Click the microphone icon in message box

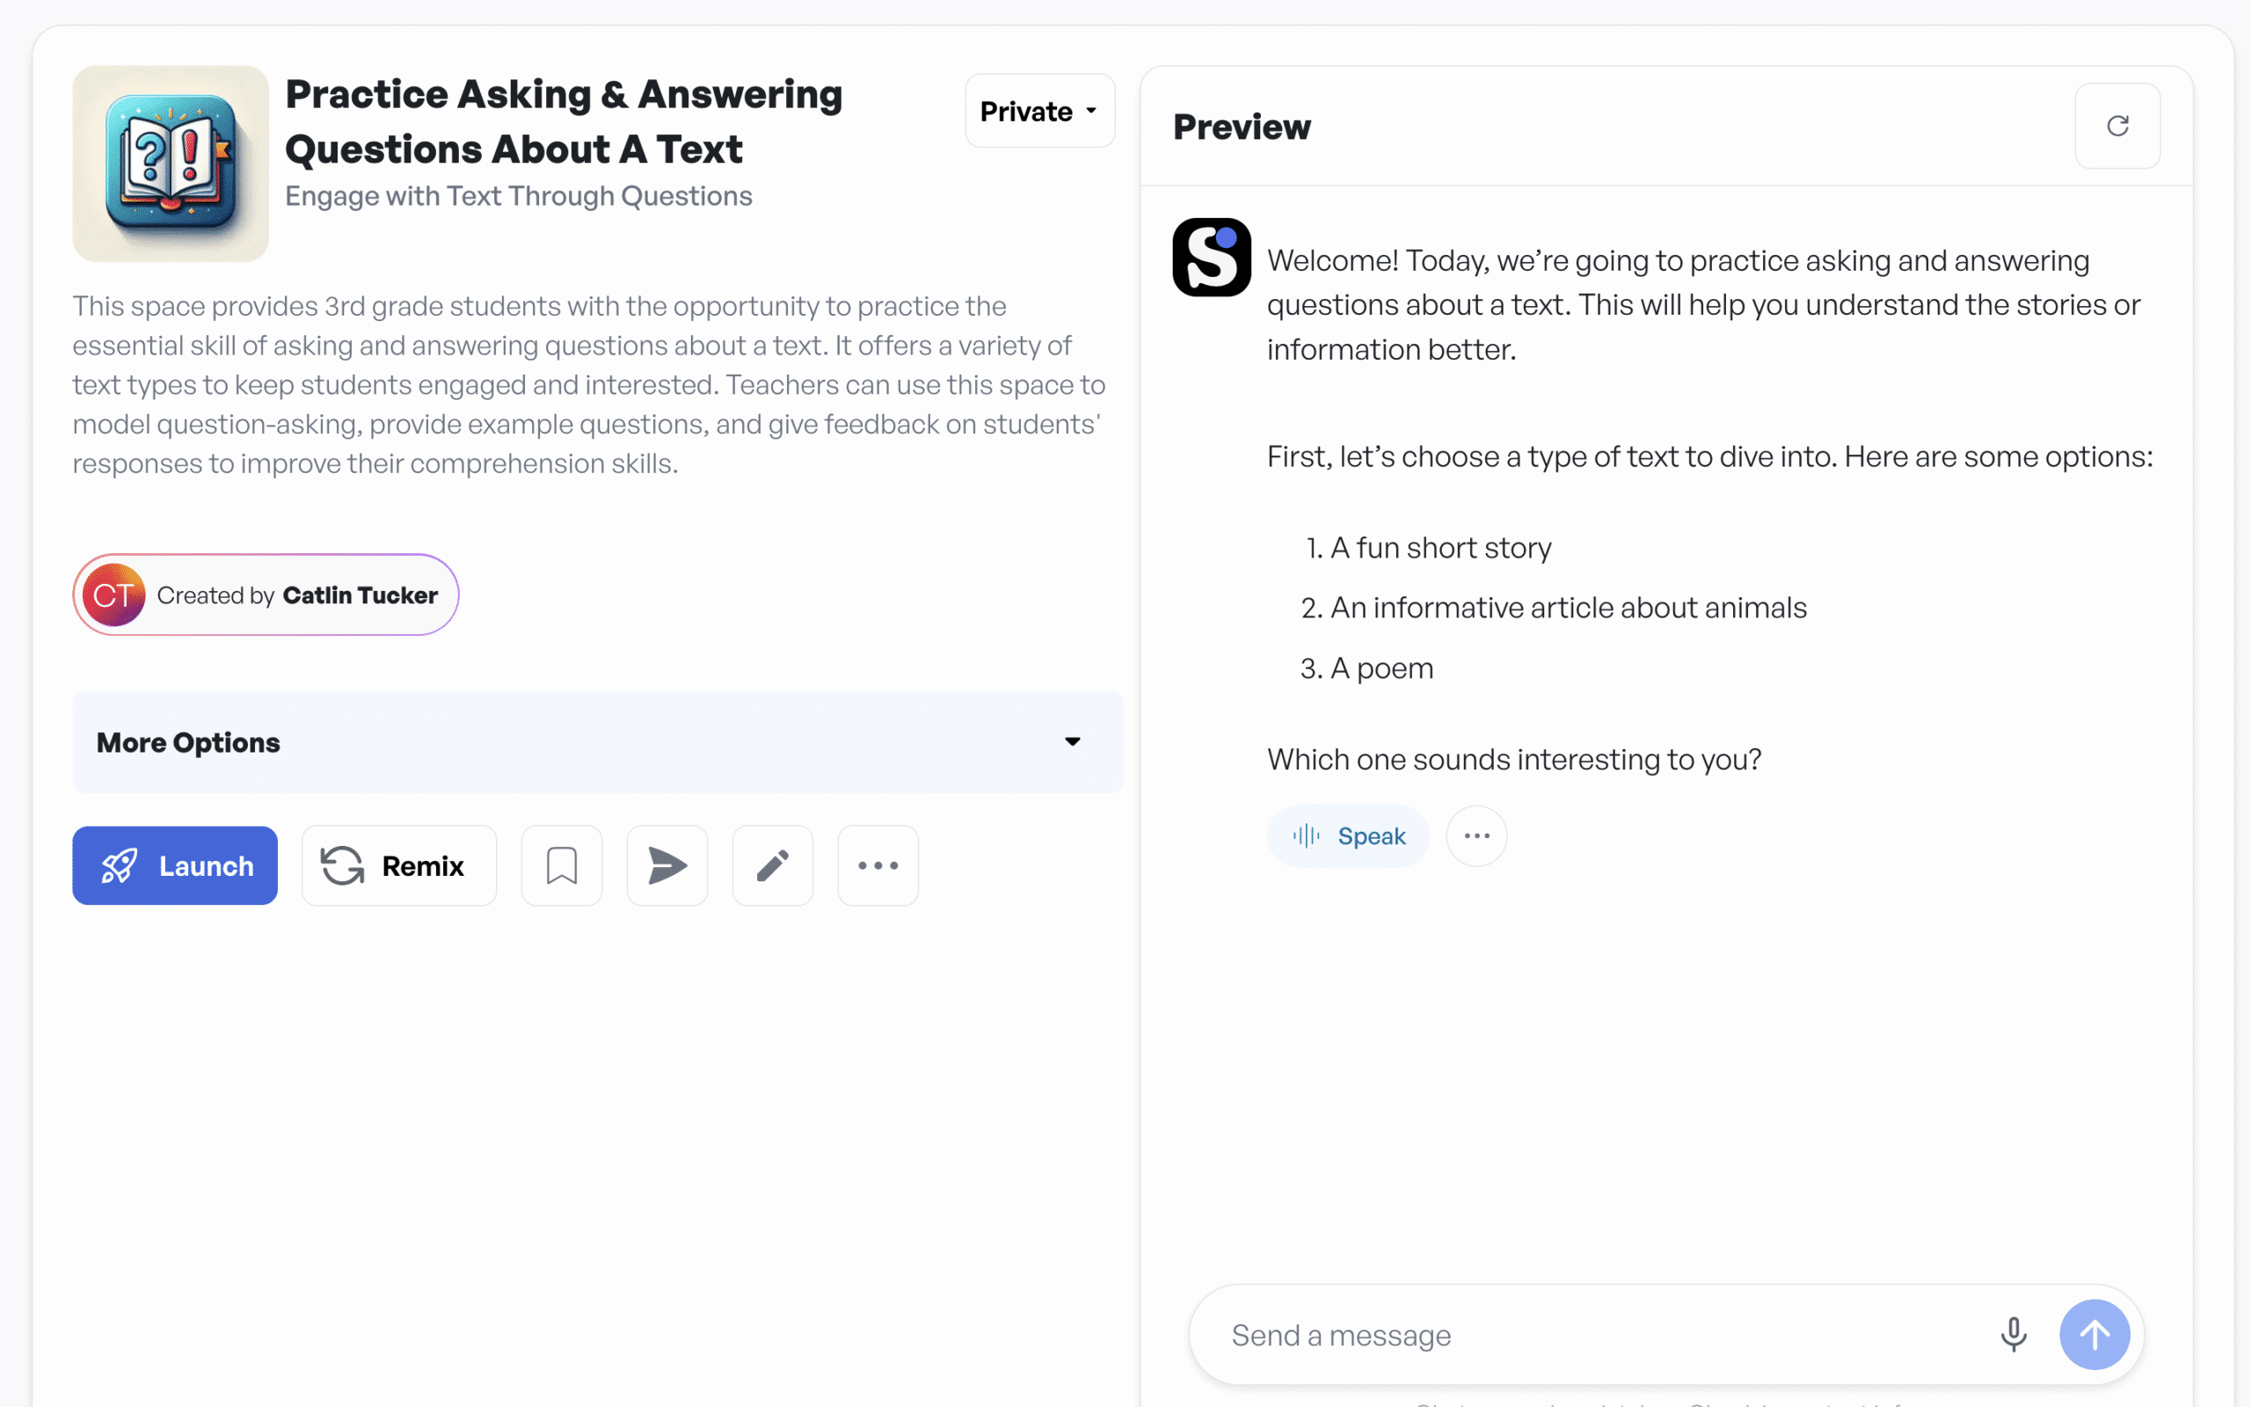2013,1334
